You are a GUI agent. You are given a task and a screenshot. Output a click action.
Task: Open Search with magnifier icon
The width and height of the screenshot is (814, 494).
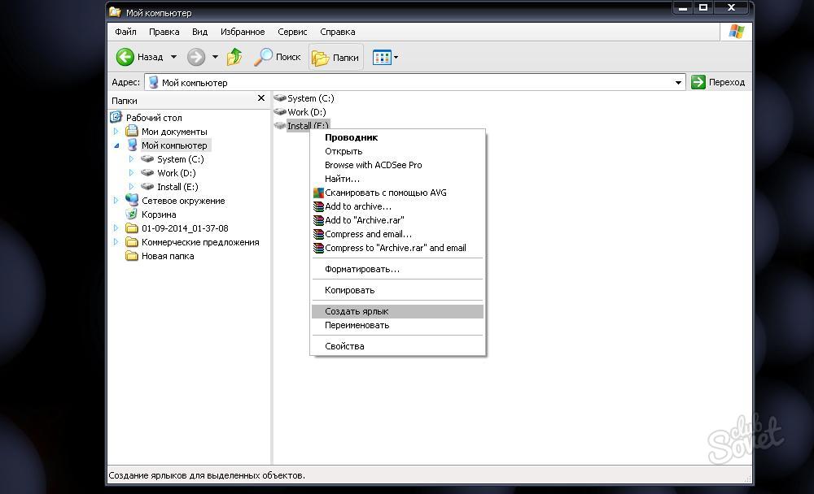coord(263,57)
